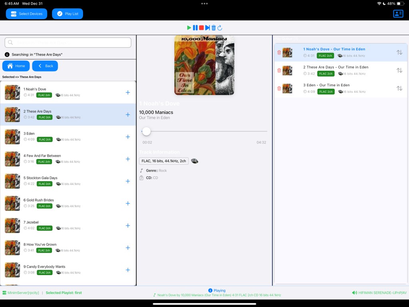Add 'Jezebel' to playlist with its plus icon

(x=128, y=225)
